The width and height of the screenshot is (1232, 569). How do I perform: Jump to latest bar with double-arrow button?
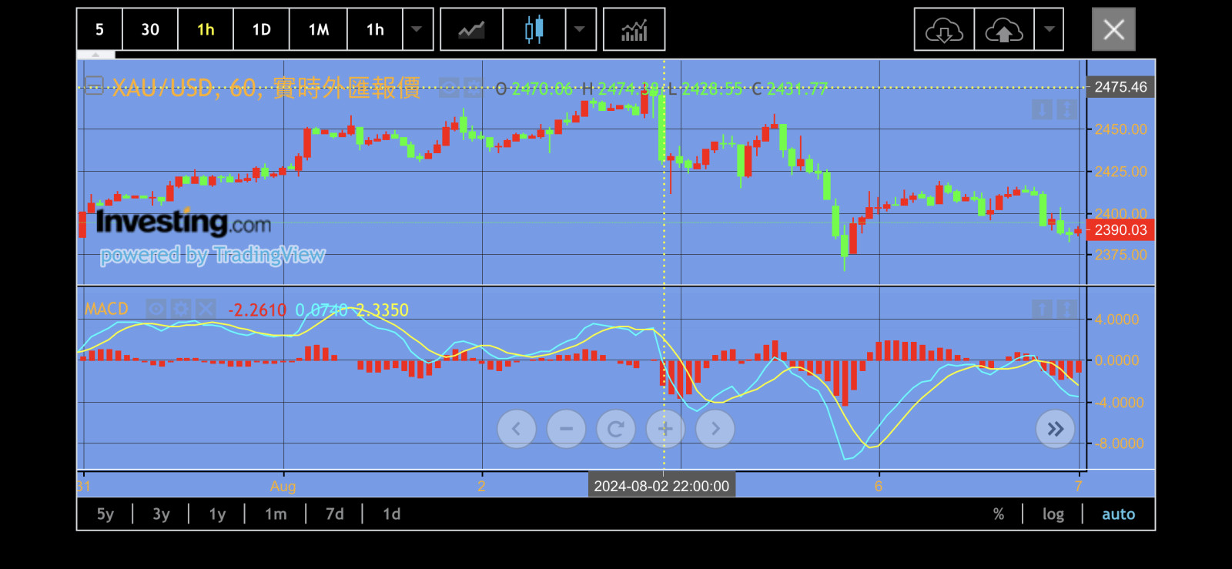(x=1055, y=429)
